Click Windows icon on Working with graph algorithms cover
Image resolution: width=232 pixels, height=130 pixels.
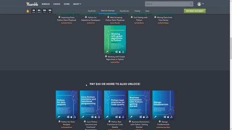tap(116, 52)
